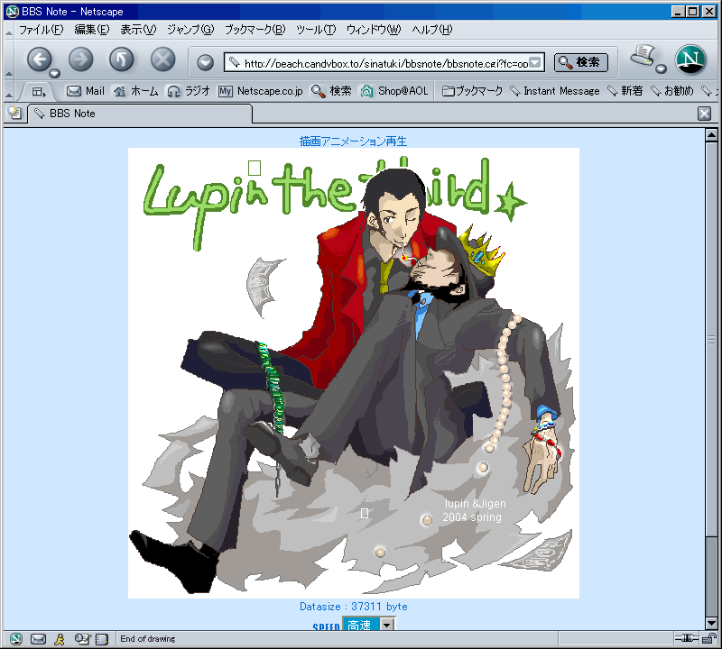Viewport: 722px width, 649px height.
Task: Open the round dropdown button left of the URL field
Action: click(206, 62)
